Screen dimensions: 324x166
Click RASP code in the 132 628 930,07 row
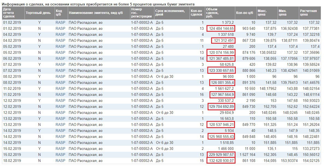pyautogui.click(x=60, y=161)
